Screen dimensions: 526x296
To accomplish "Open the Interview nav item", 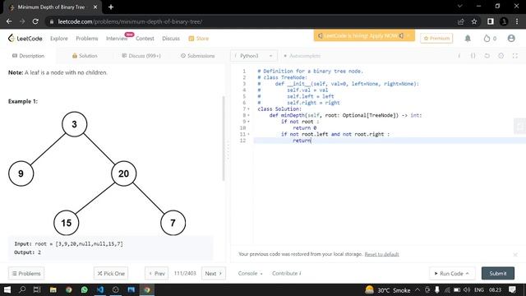I will 117,39.
